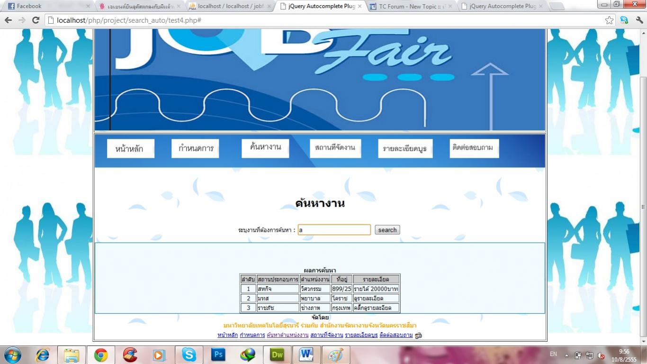Click the โคราช cell in results table
Screen dimensions: 647x364
click(341, 298)
